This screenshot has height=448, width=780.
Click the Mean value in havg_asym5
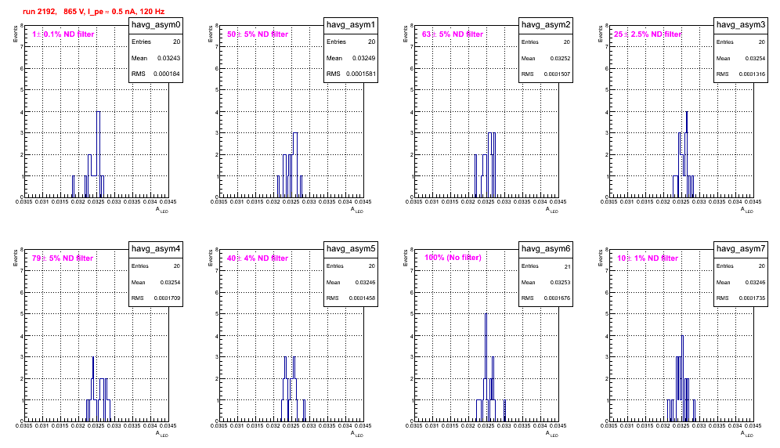(365, 282)
